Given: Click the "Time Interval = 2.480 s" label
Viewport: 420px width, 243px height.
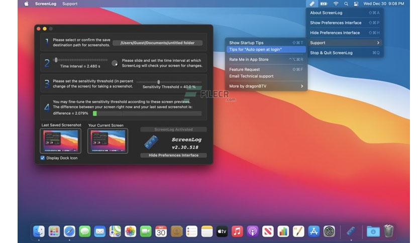Looking at the screenshot, I should tap(80, 66).
